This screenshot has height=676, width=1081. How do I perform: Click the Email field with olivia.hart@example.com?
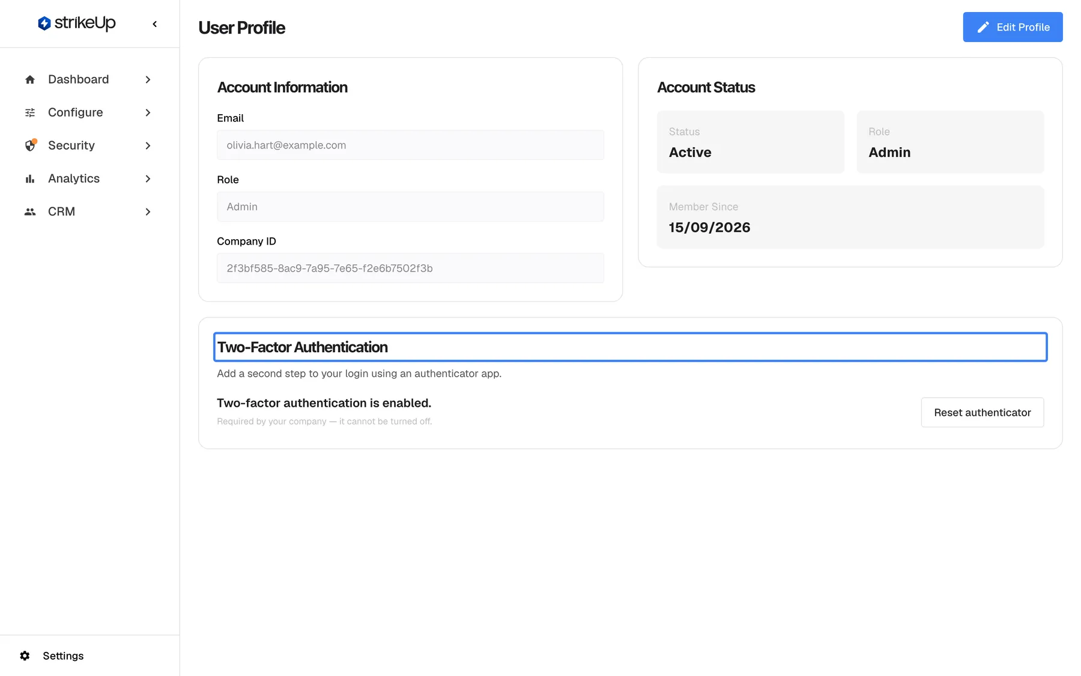click(410, 145)
